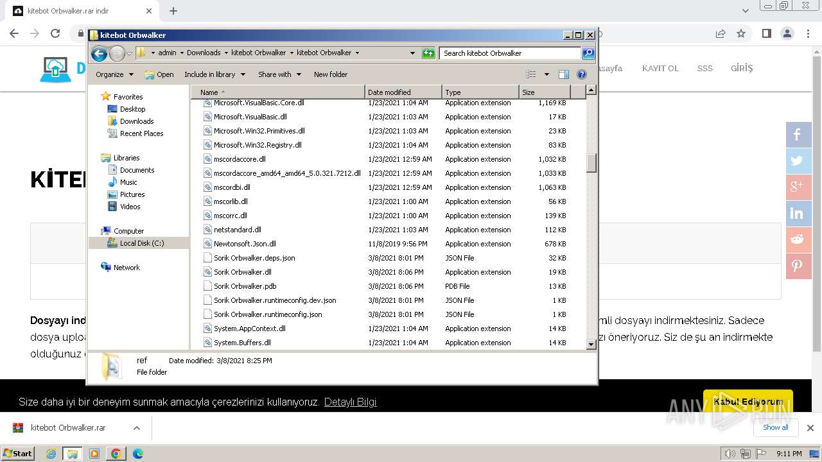The image size is (822, 462).
Task: Open Explorer help question mark icon
Action: pyautogui.click(x=582, y=74)
